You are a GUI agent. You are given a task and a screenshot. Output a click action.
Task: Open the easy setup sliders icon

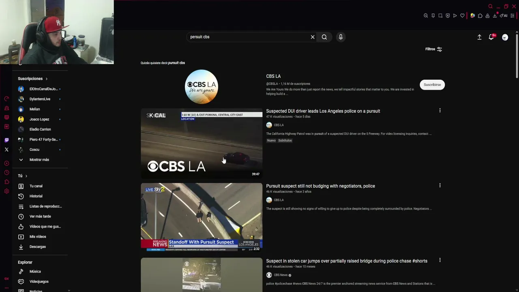(513, 16)
